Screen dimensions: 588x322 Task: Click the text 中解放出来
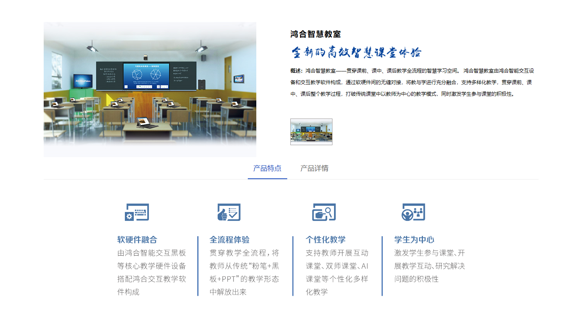tap(228, 292)
